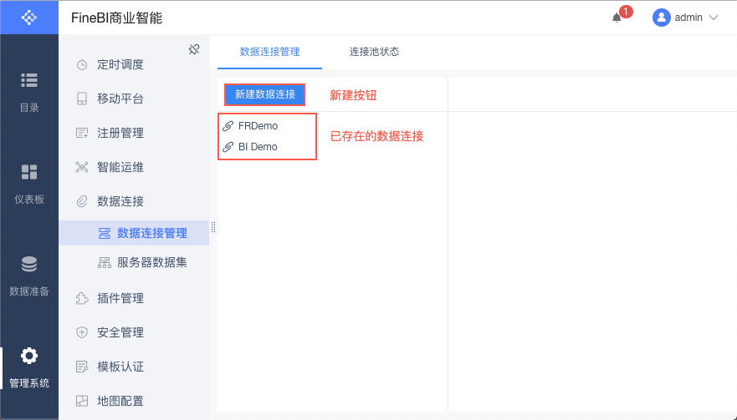Select the 数据连接管理 tab

pyautogui.click(x=269, y=52)
